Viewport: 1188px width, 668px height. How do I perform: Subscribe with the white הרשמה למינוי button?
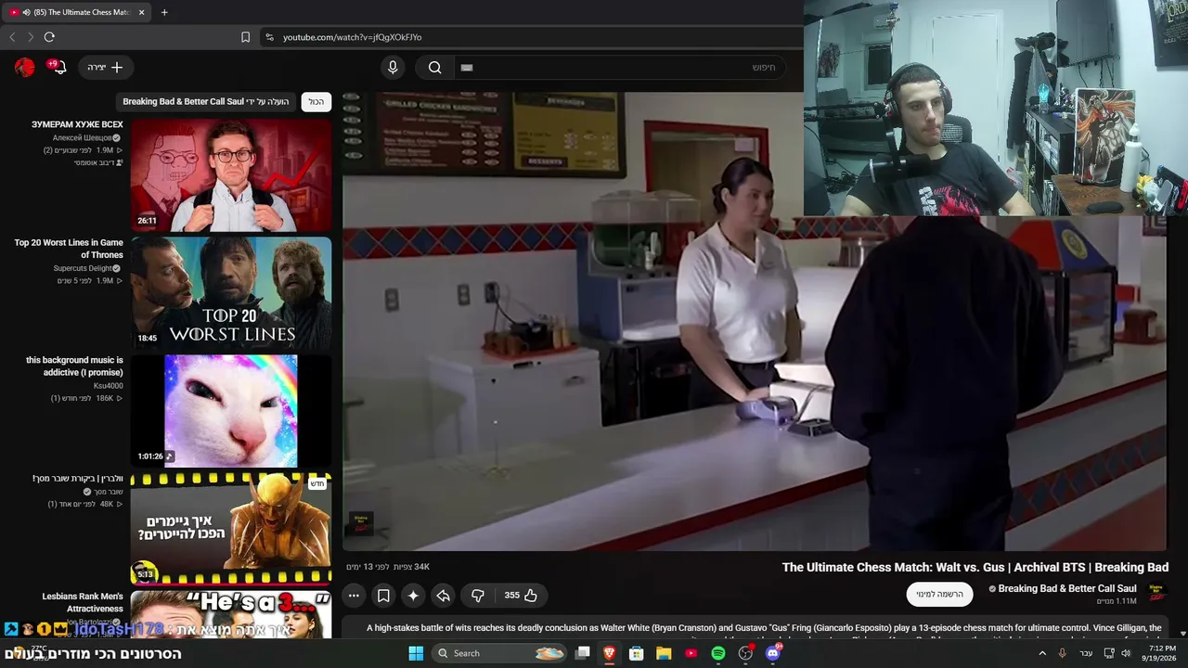pyautogui.click(x=939, y=594)
